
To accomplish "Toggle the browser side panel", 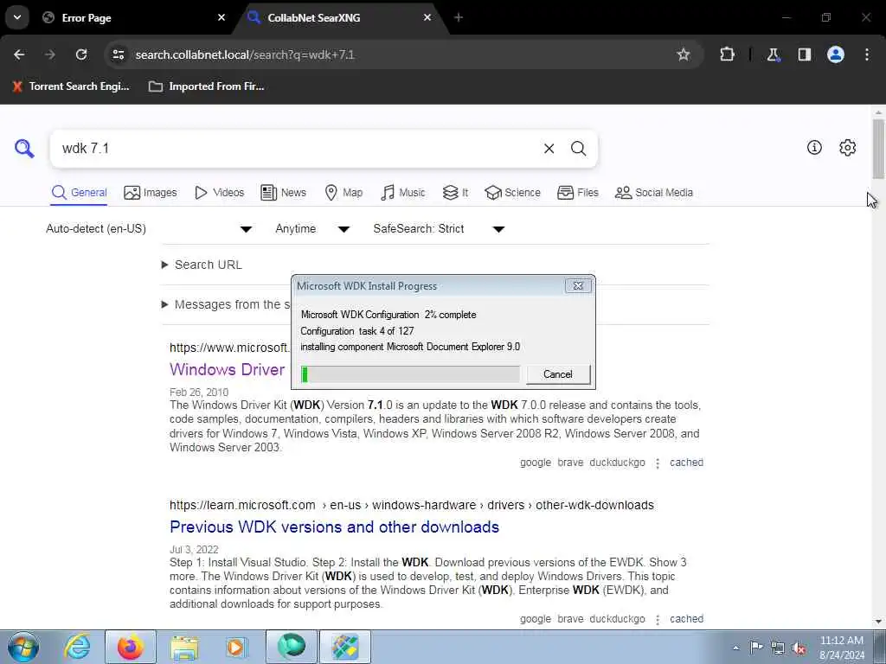I will tap(805, 54).
